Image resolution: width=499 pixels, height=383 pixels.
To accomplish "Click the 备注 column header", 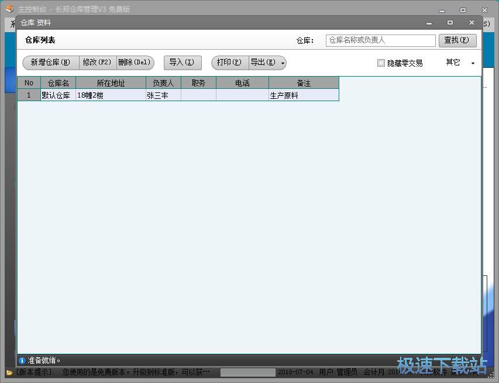I will [303, 82].
